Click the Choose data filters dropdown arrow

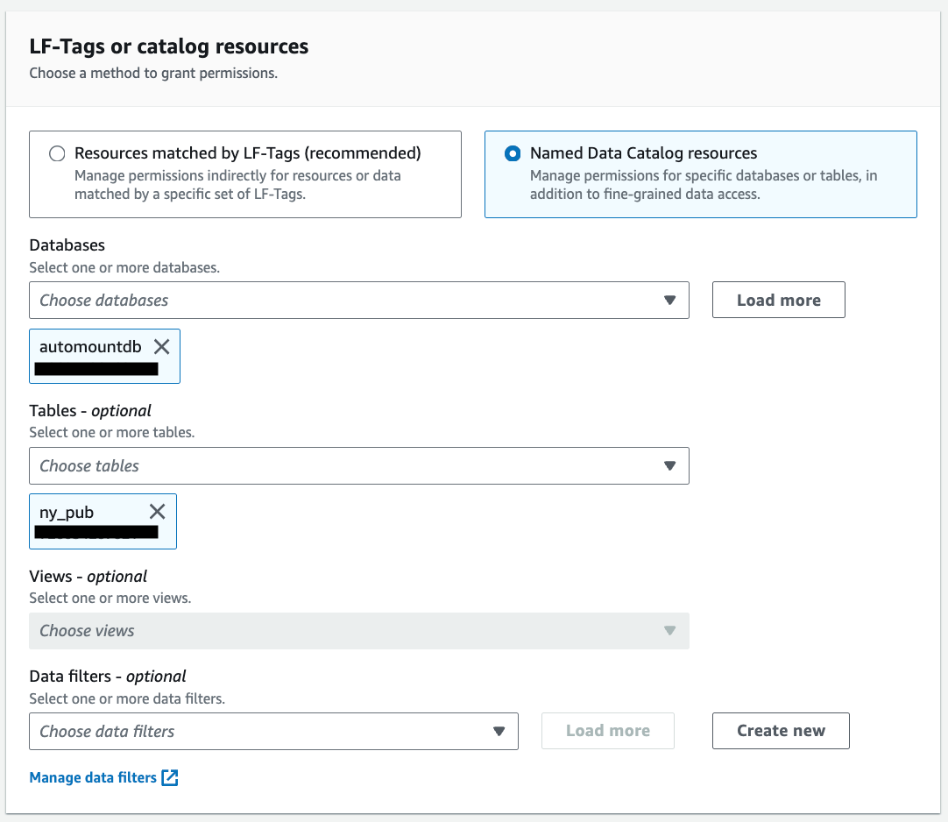pos(499,731)
